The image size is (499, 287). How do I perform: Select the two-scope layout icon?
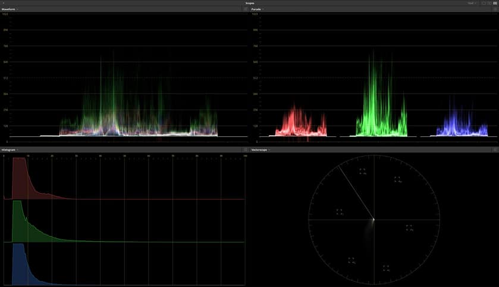(x=489, y=3)
